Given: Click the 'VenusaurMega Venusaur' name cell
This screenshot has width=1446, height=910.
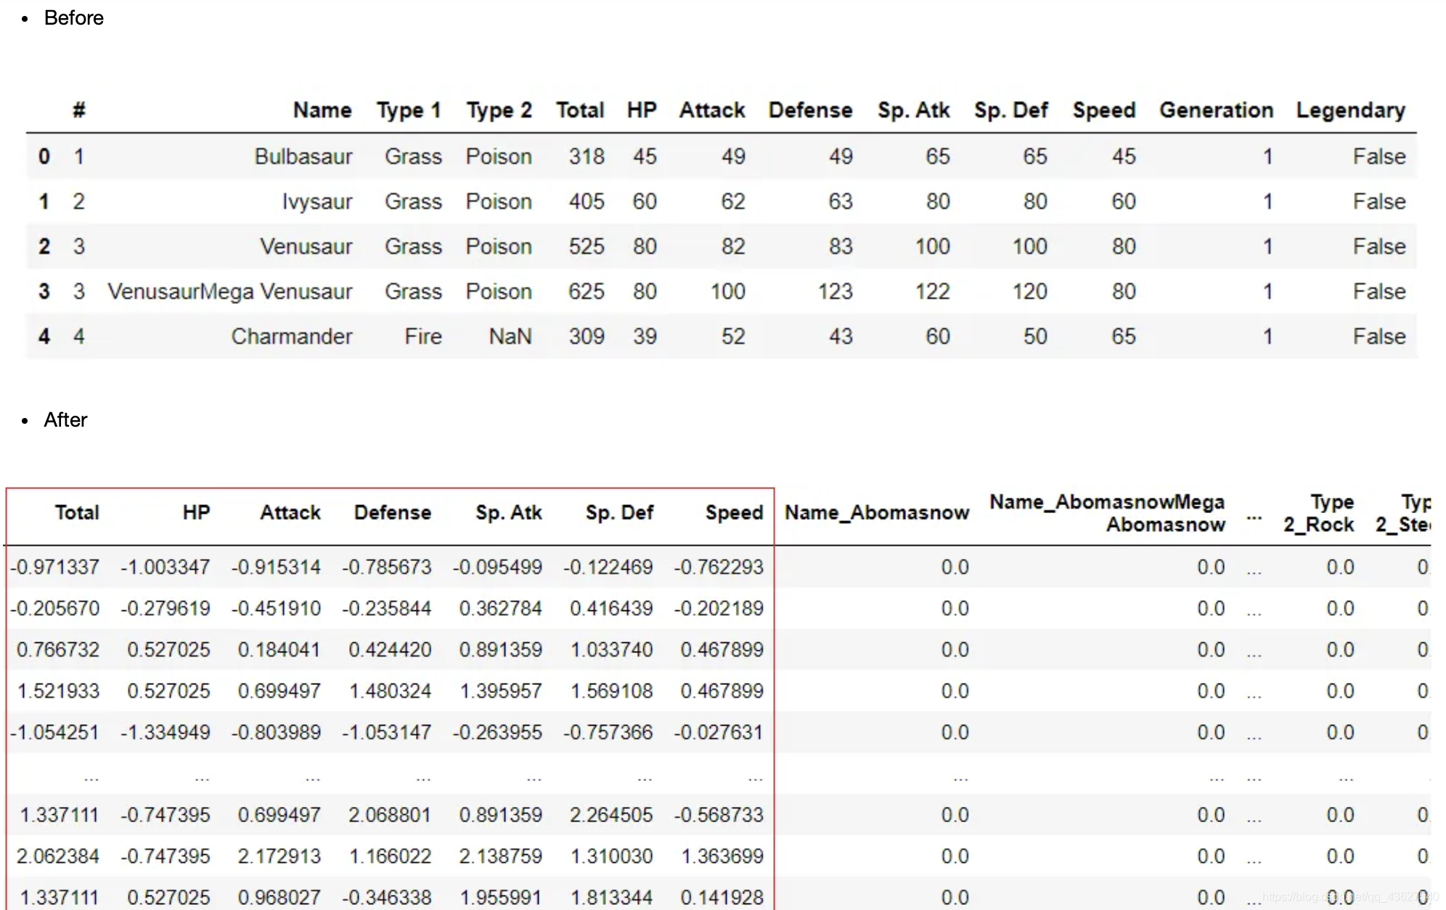Looking at the screenshot, I should point(230,291).
